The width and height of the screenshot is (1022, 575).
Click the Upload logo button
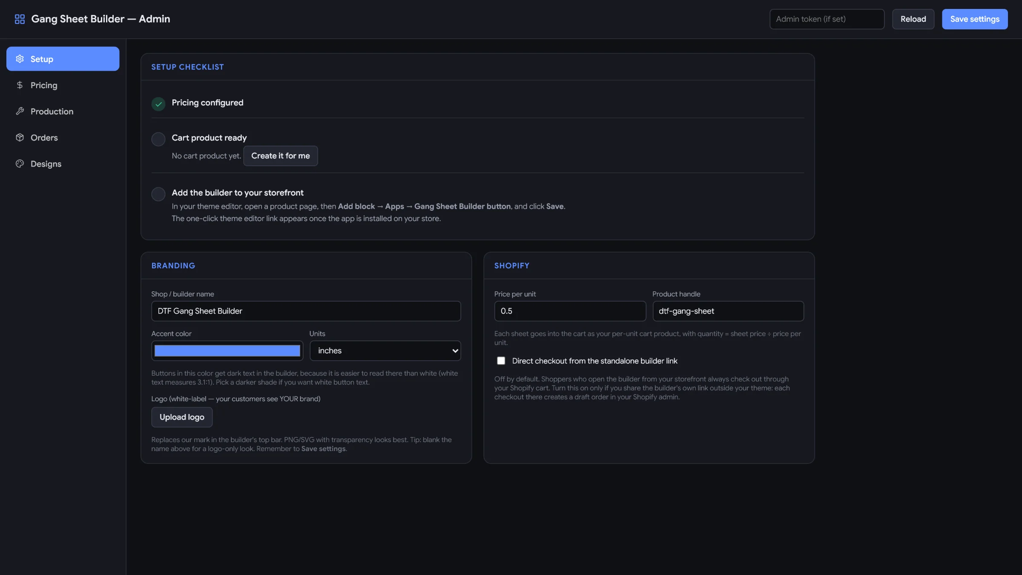(x=182, y=417)
